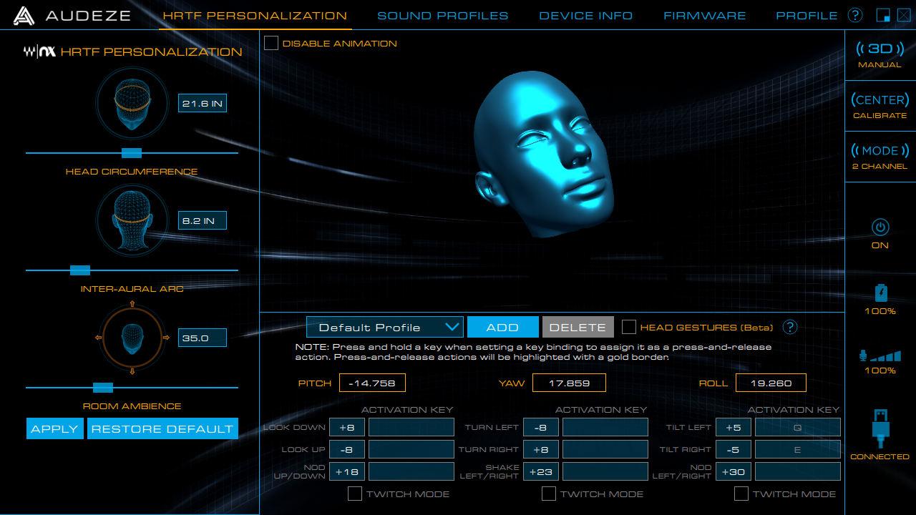This screenshot has width=916, height=515.
Task: Click the 35.0 room ambience field
Action: pyautogui.click(x=203, y=338)
